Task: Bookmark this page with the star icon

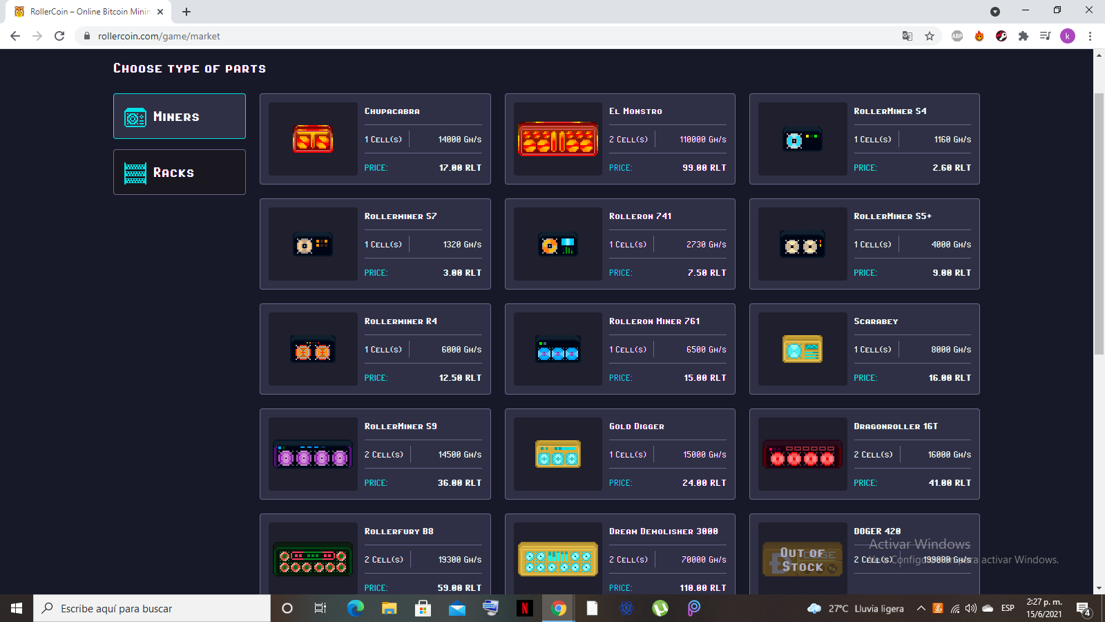Action: click(930, 36)
